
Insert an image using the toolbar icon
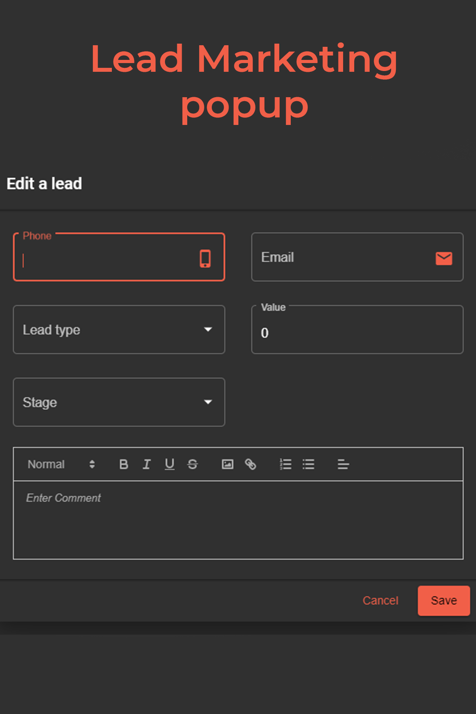tap(227, 464)
